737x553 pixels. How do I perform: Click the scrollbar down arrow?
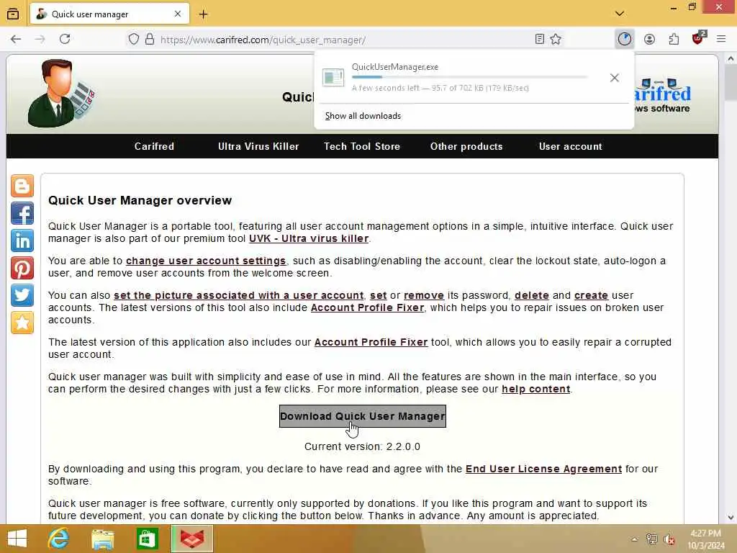coord(731,518)
